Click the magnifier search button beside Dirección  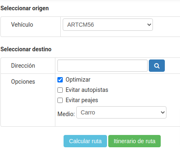pos(157,66)
